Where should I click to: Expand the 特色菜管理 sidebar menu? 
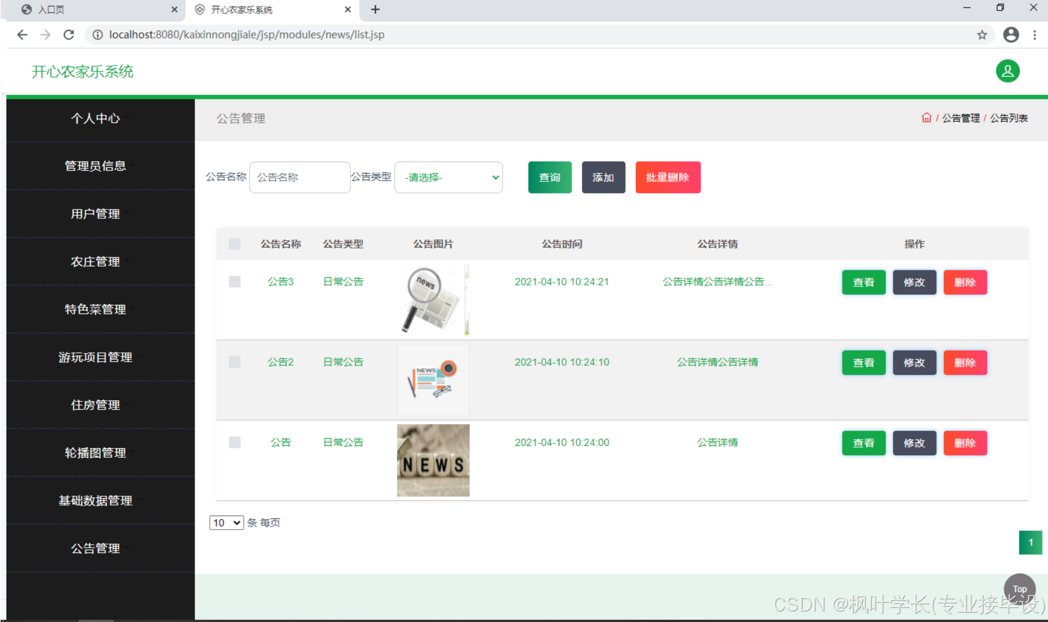[101, 309]
